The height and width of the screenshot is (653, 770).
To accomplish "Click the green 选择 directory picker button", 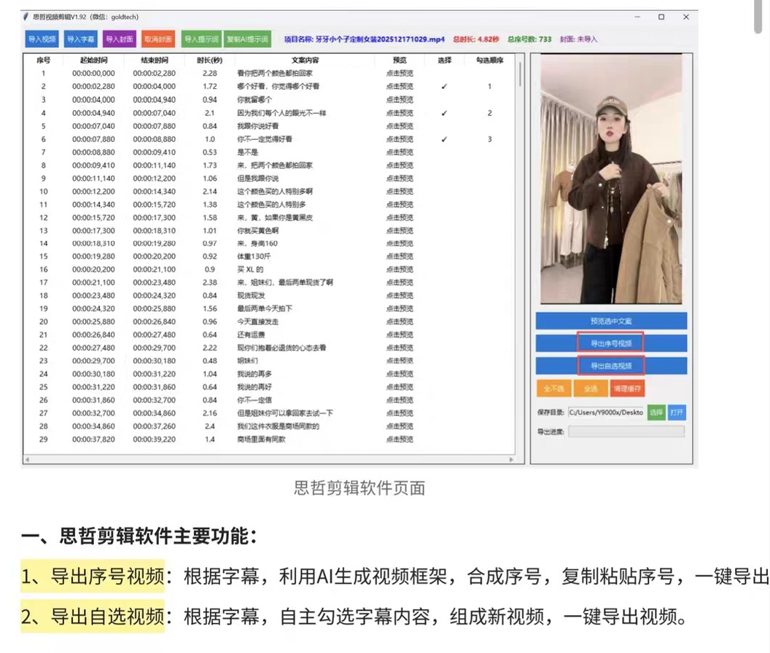I will pyautogui.click(x=656, y=412).
